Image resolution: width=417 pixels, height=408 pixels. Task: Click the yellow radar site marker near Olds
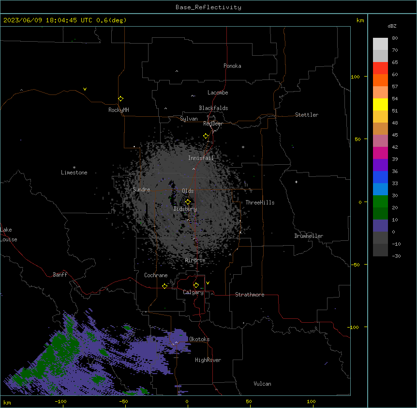(188, 202)
